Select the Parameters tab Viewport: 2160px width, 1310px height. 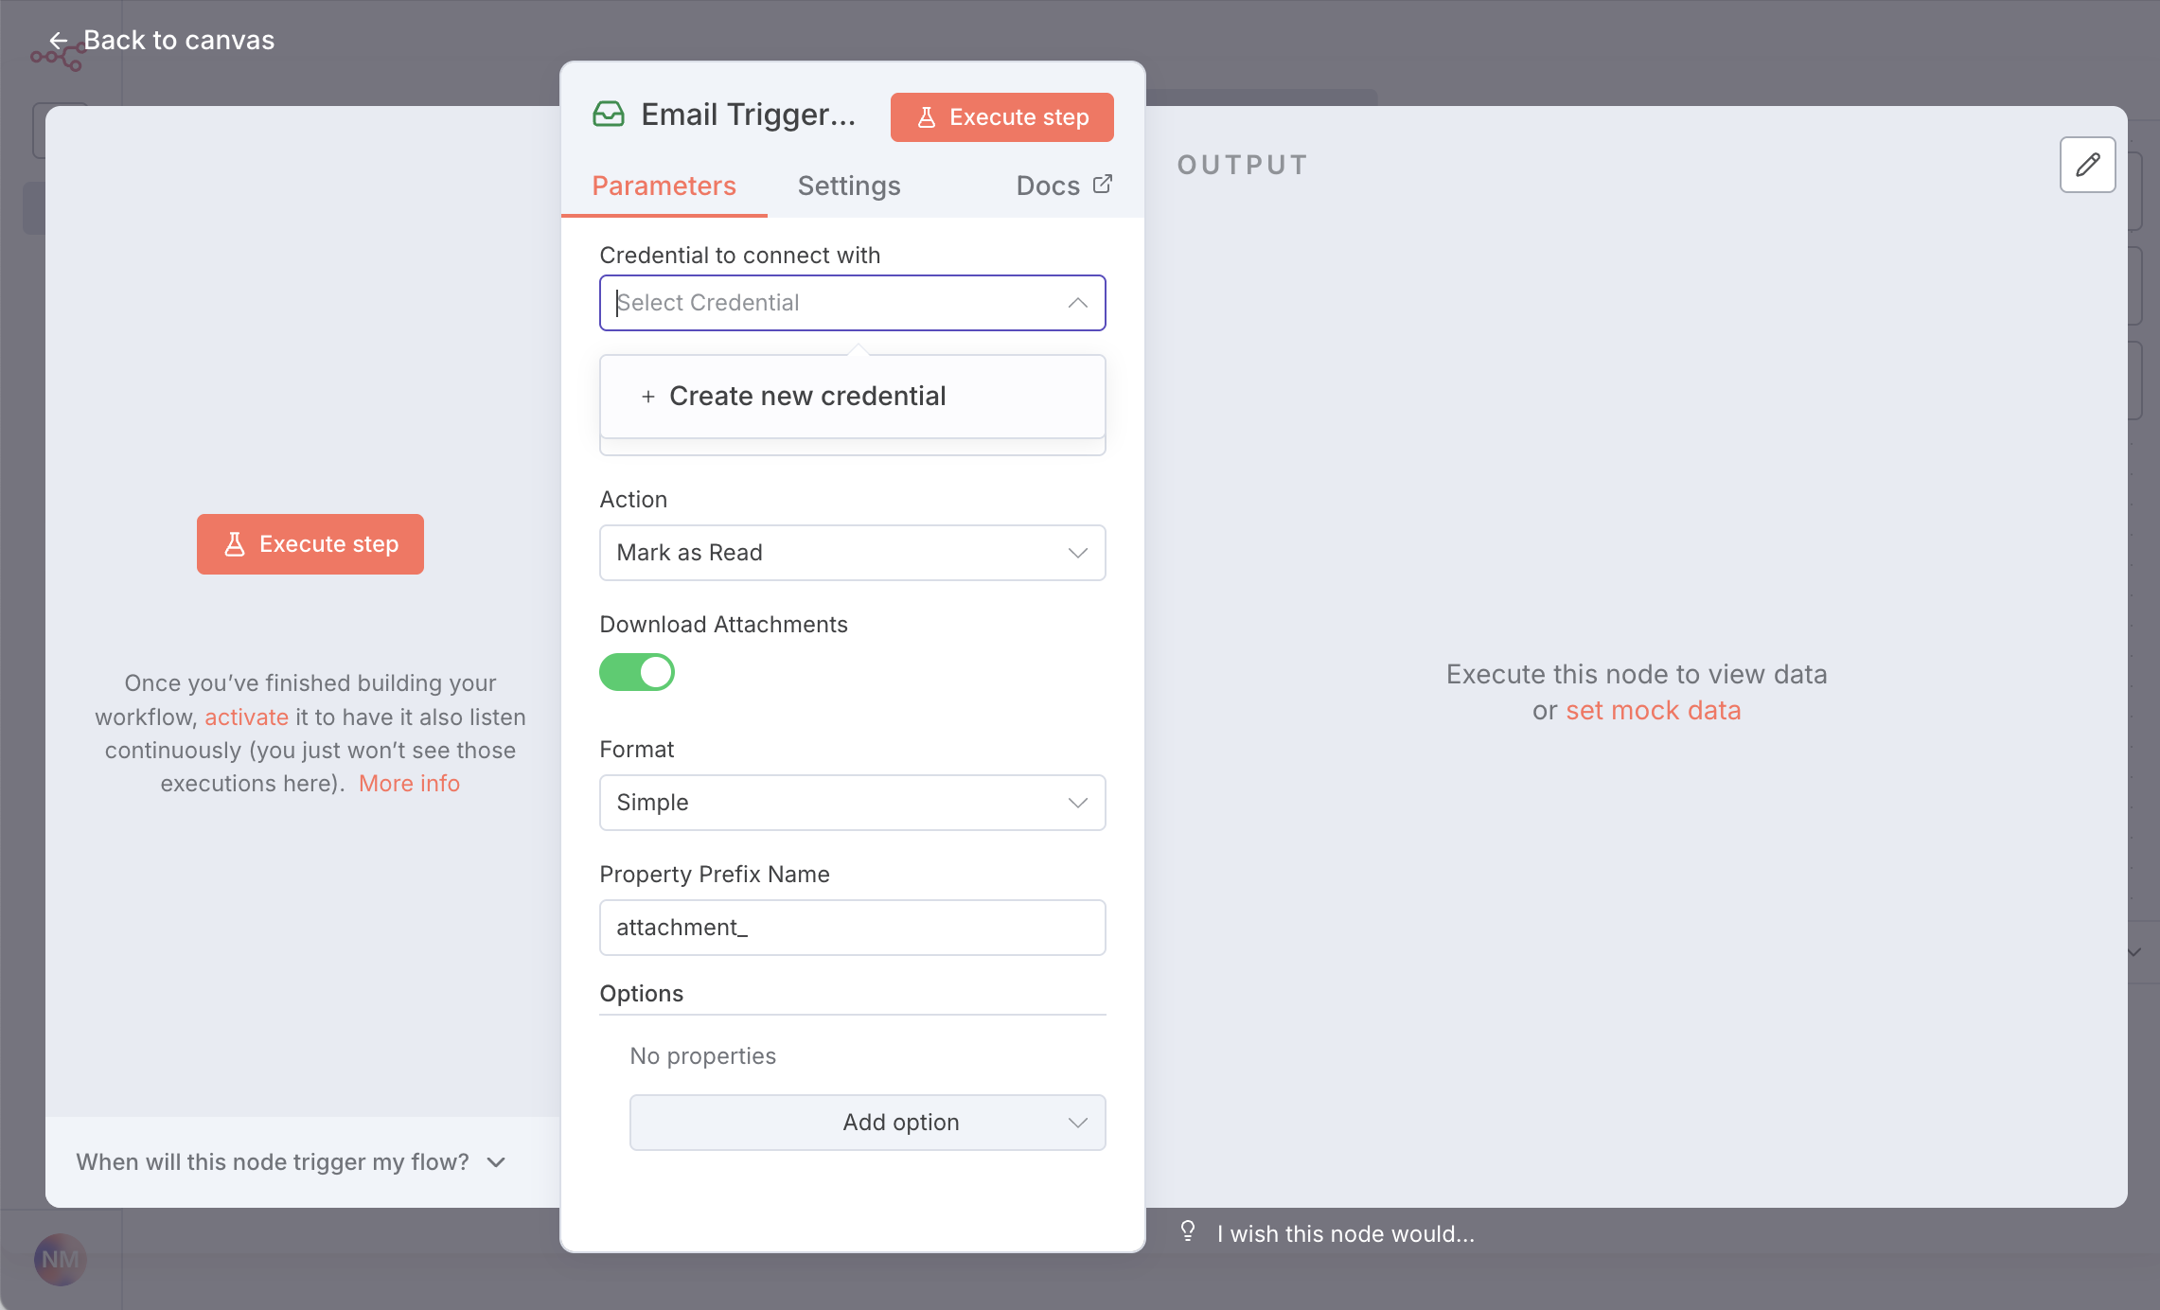pos(664,186)
